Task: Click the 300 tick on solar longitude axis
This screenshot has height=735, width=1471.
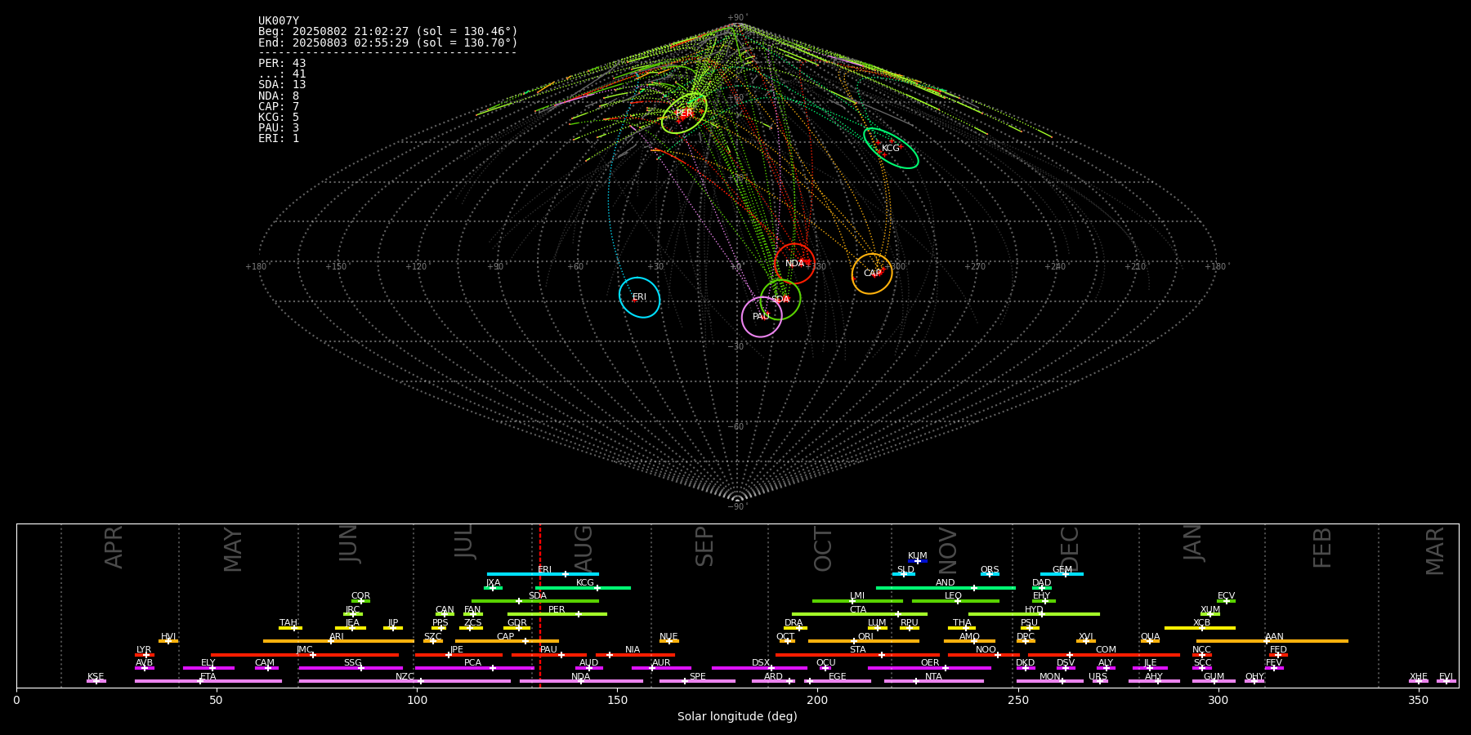Action: (x=1218, y=700)
